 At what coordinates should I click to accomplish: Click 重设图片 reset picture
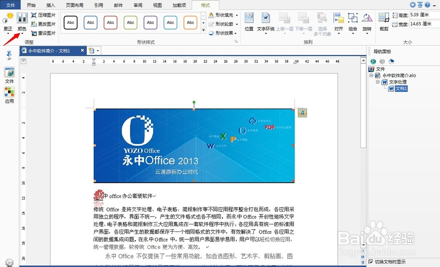44,33
